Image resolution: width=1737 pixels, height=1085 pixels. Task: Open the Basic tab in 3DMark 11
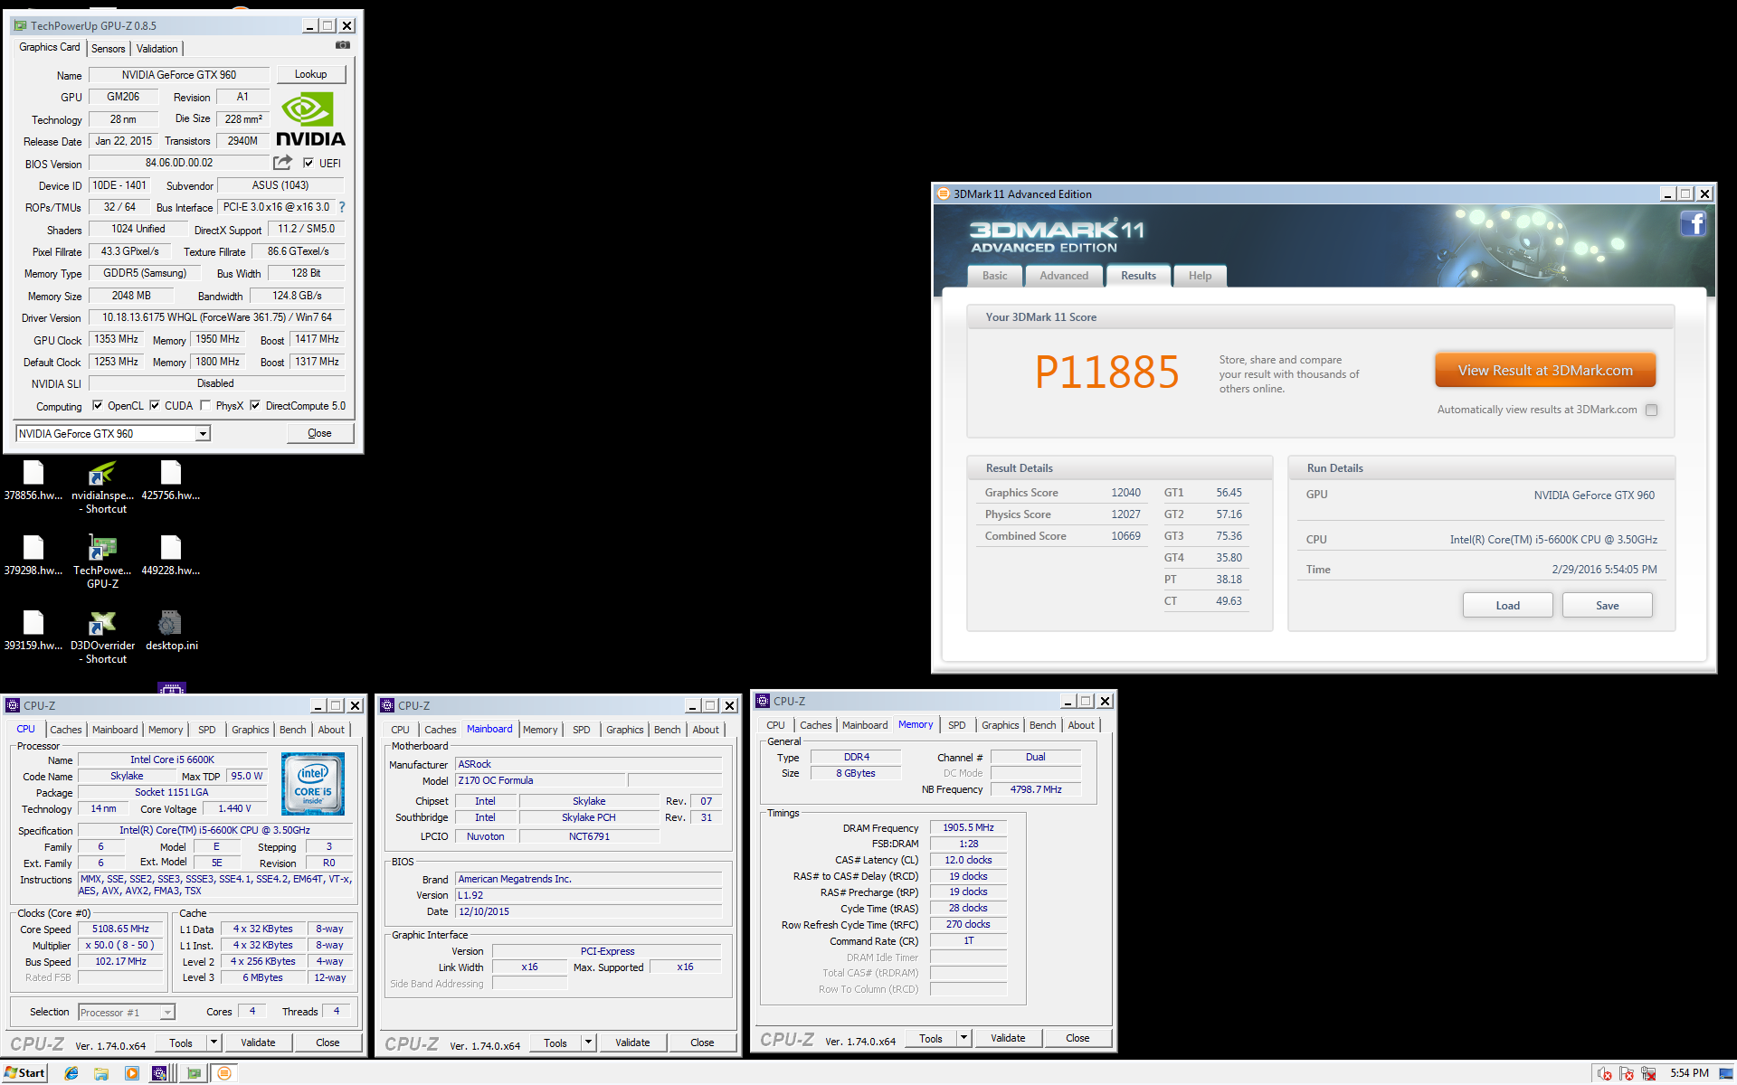coord(995,276)
